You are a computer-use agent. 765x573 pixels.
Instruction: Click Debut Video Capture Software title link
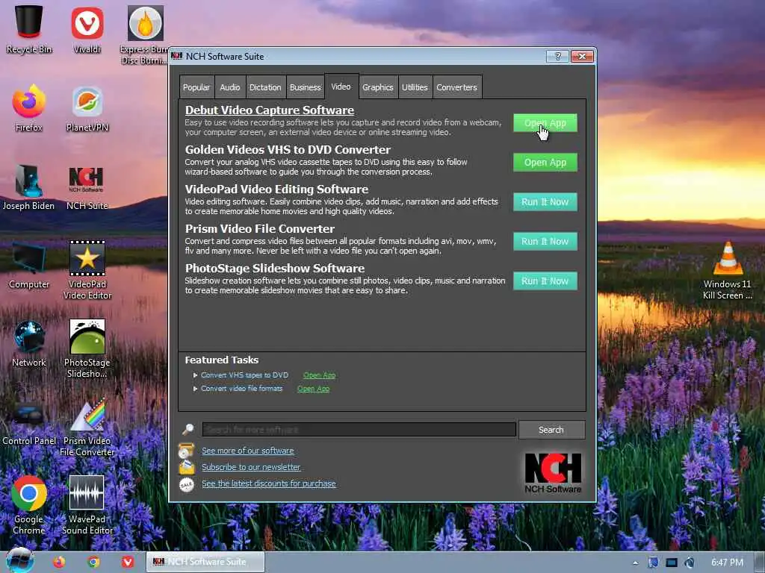point(269,110)
